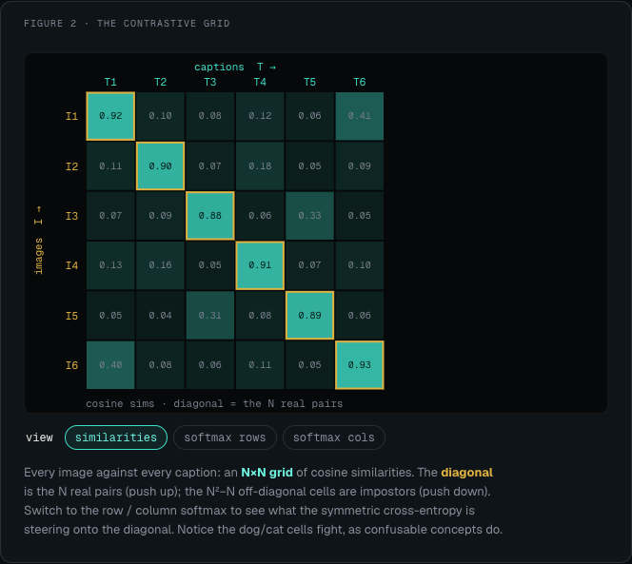Click the 0.04 cell in row I5
The image size is (632, 564).
click(x=161, y=315)
